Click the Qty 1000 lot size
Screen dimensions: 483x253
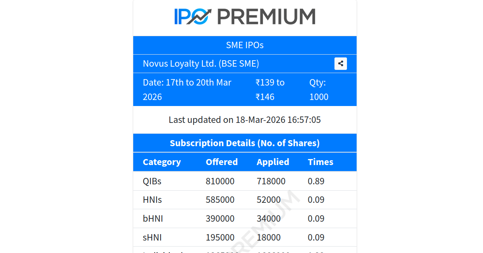pos(319,90)
